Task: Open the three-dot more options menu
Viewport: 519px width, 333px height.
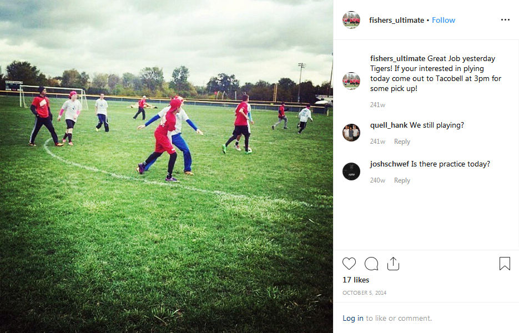Action: click(x=505, y=20)
